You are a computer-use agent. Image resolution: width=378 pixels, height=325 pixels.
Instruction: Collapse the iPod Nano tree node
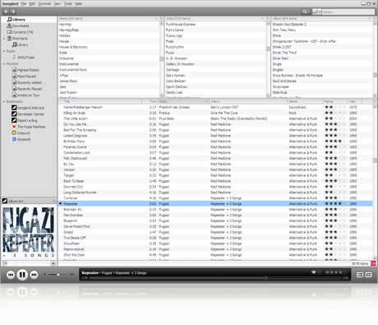4,39
